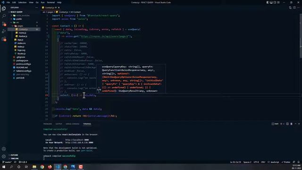Open the Run and Debug view
Viewport: 302px width, 170px height.
(x=4, y=31)
